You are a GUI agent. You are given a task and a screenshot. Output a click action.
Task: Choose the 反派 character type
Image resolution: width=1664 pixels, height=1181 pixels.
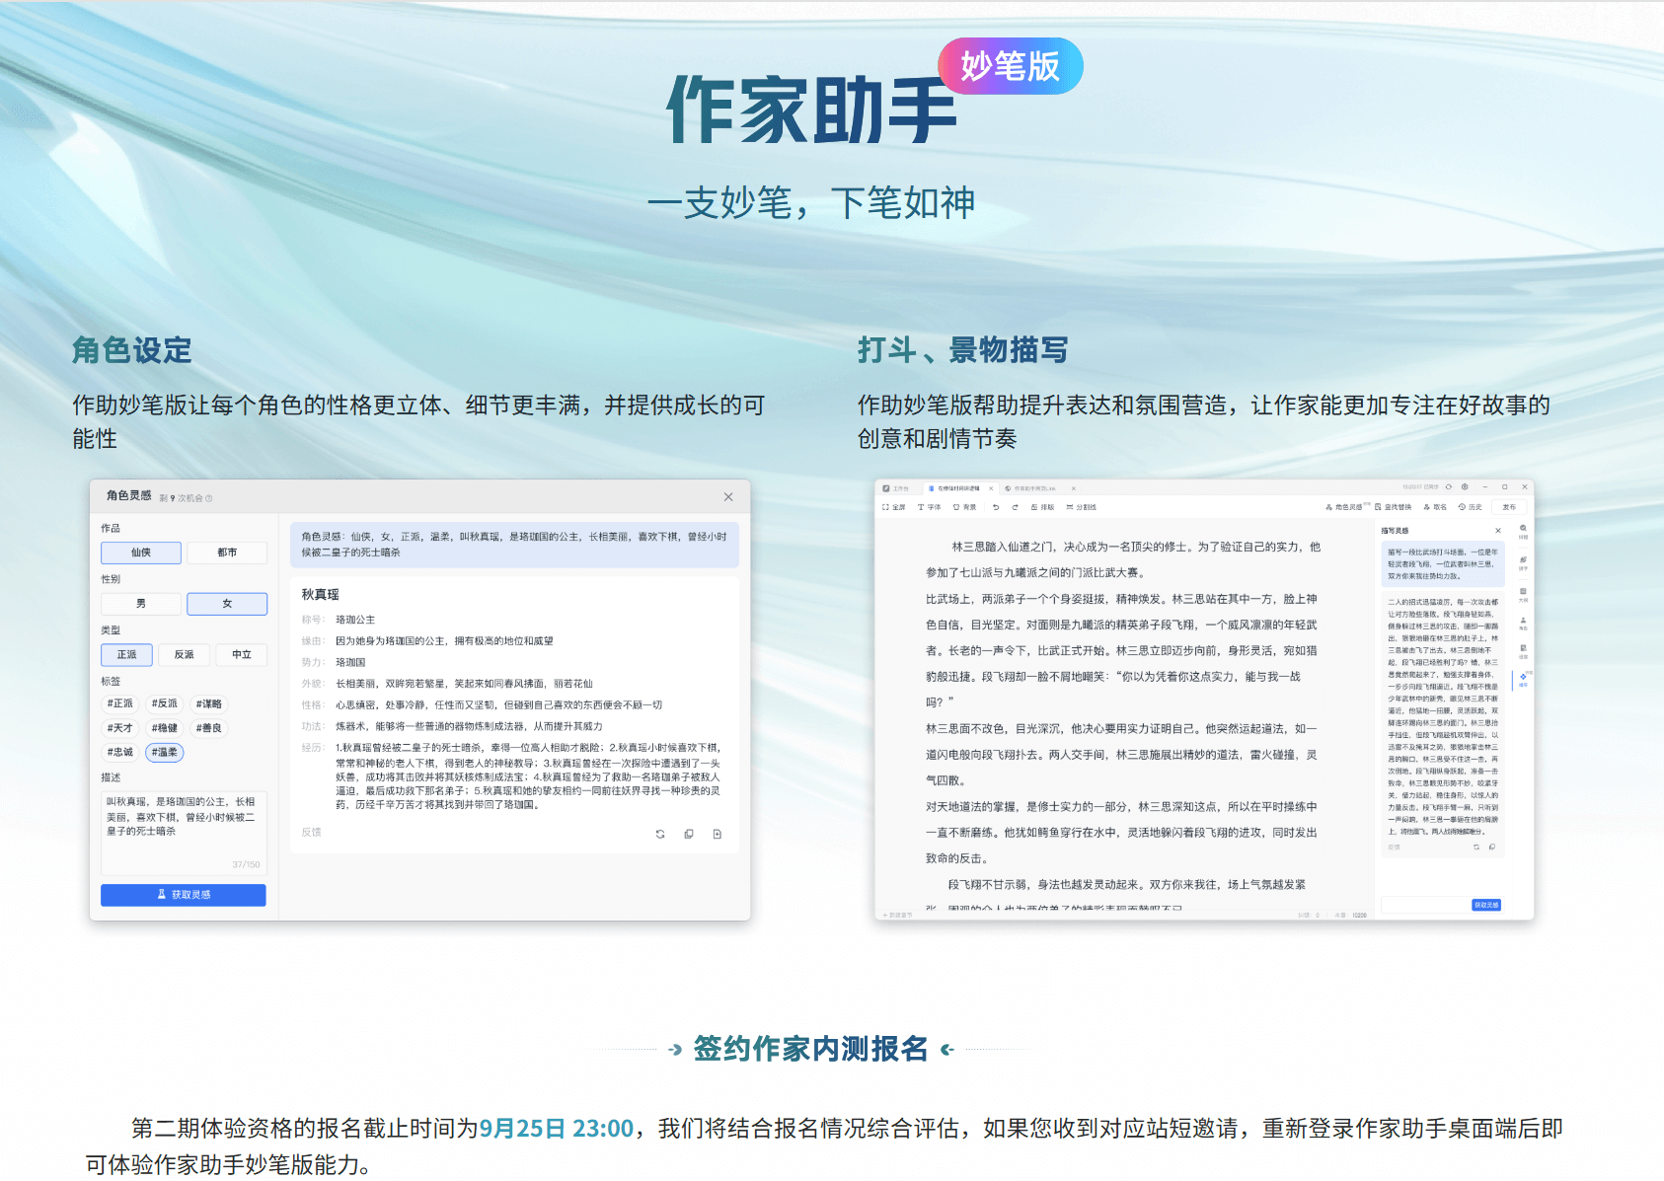point(184,655)
